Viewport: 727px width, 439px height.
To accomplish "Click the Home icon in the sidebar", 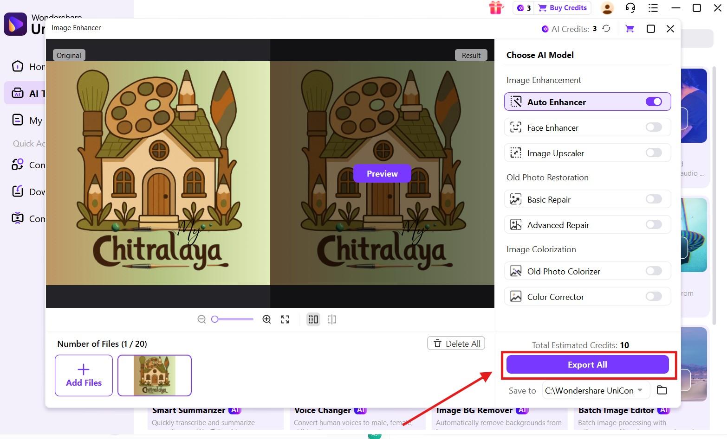I will point(18,66).
